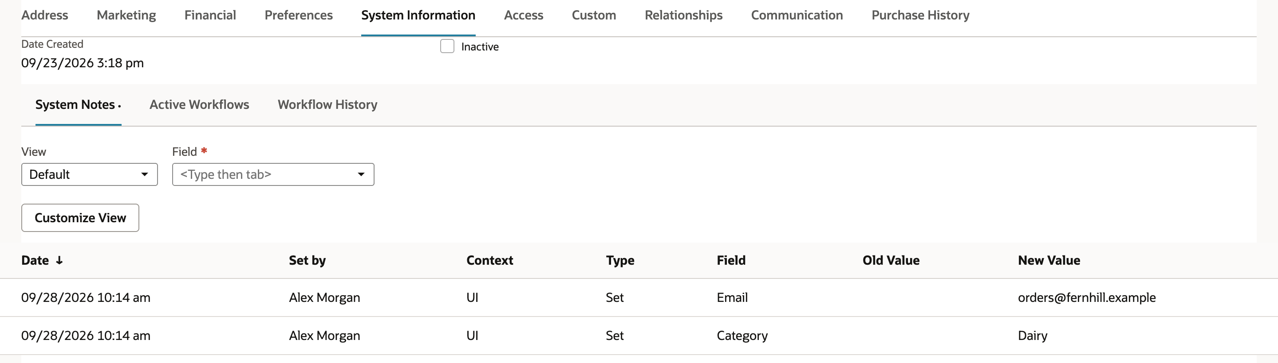Image resolution: width=1278 pixels, height=363 pixels.
Task: Click the date cell in Category row
Action: 85,336
